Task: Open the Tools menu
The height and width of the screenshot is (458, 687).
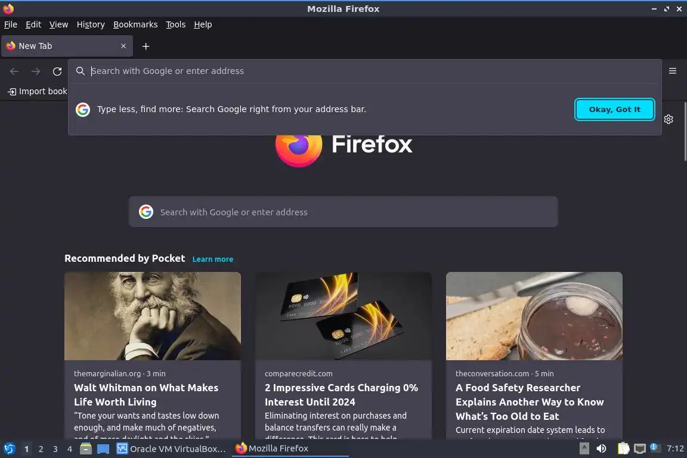Action: pyautogui.click(x=176, y=24)
